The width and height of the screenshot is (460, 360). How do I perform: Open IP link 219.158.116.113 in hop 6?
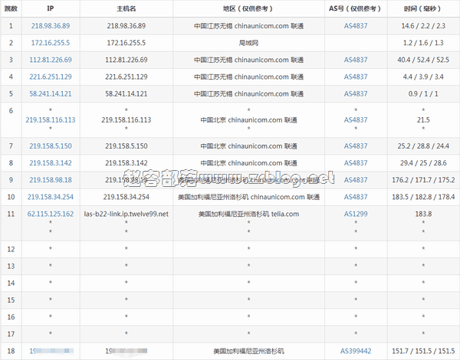pyautogui.click(x=51, y=120)
